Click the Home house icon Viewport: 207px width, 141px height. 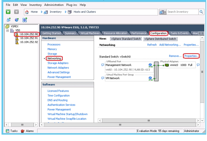tap(27, 12)
